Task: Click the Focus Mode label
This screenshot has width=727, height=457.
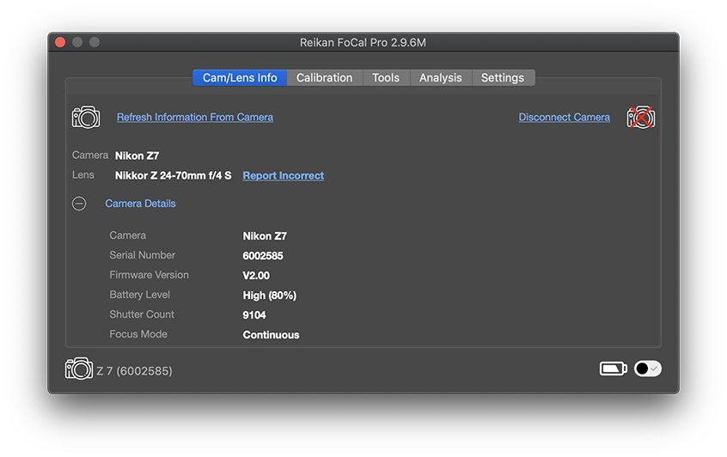Action: pyautogui.click(x=138, y=334)
